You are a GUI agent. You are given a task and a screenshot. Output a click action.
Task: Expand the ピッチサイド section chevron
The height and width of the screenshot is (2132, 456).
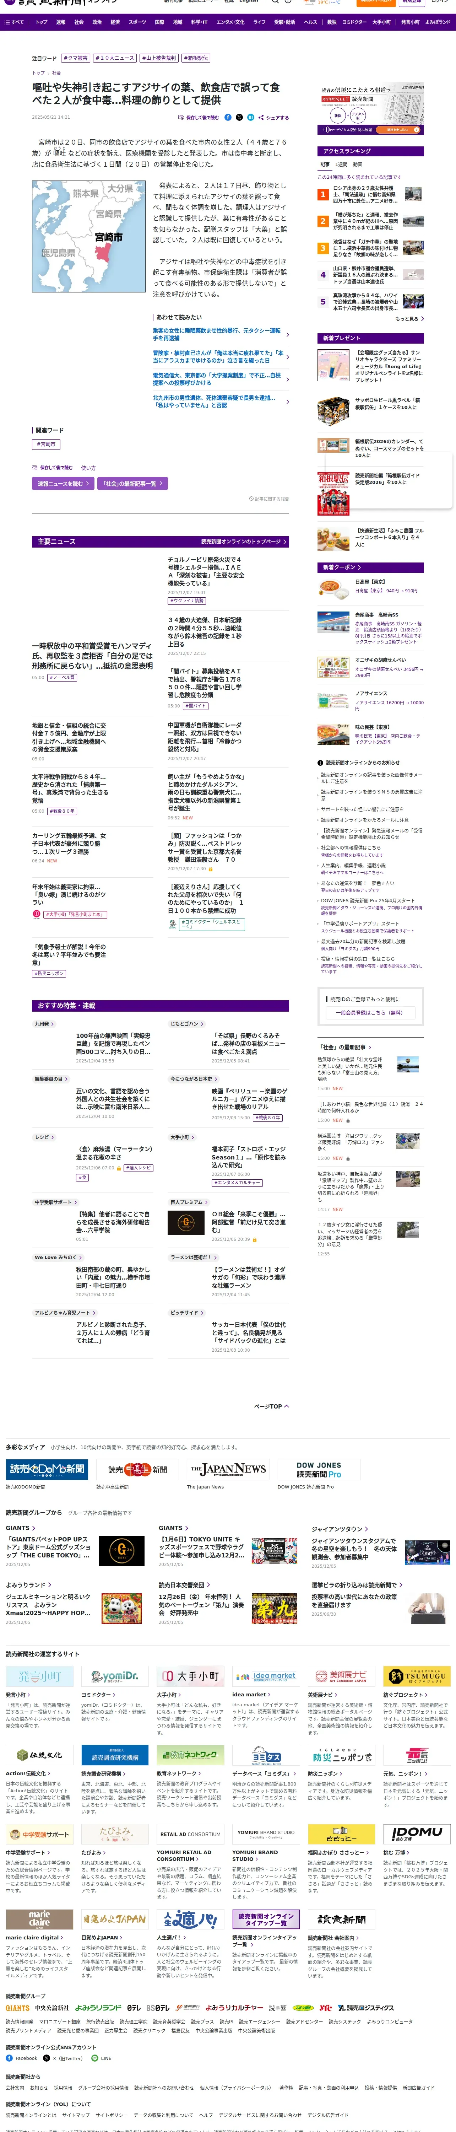click(x=202, y=1313)
